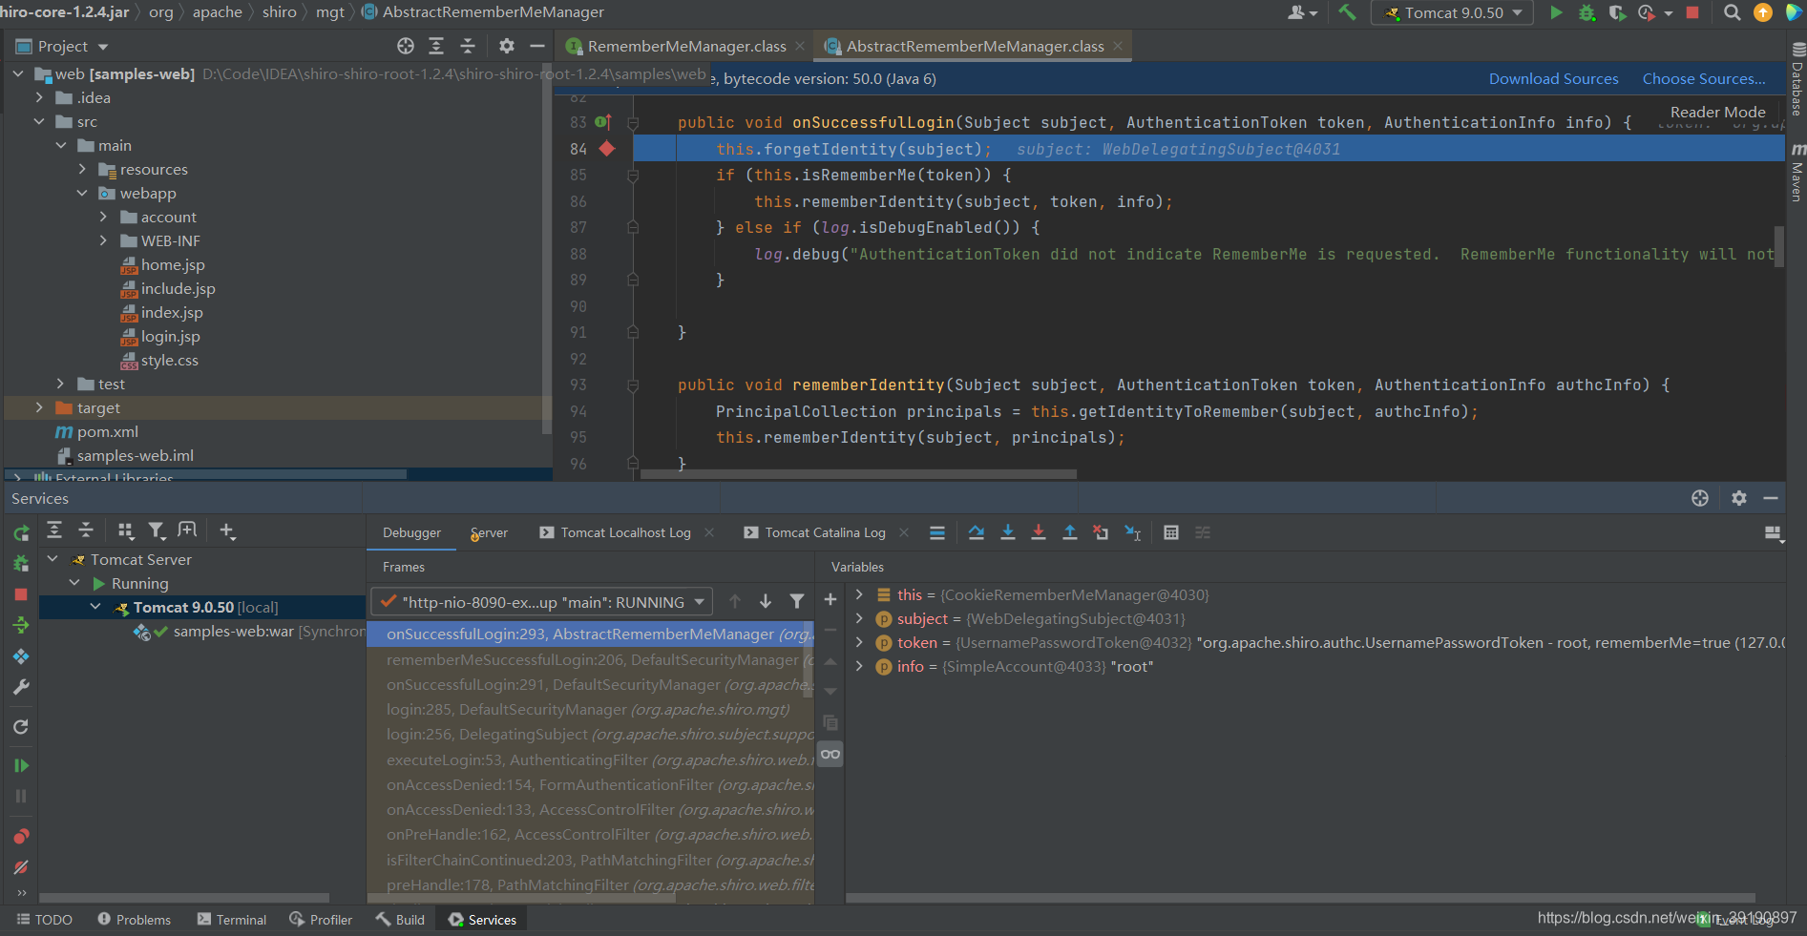Click Choose Sources link
1807x936 pixels.
1704,78
